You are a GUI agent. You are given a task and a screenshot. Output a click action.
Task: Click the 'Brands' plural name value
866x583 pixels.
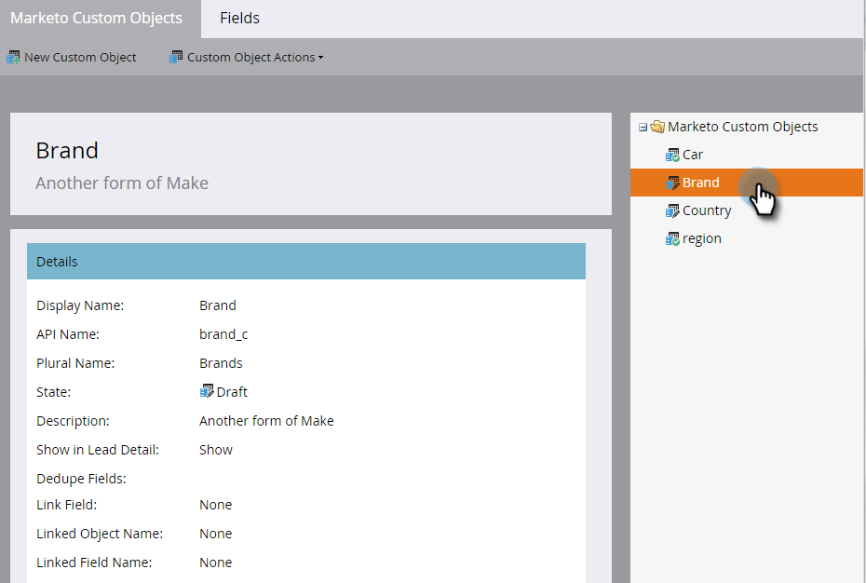(x=221, y=363)
